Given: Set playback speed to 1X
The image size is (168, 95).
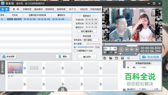Looking at the screenshot, I should (110, 49).
